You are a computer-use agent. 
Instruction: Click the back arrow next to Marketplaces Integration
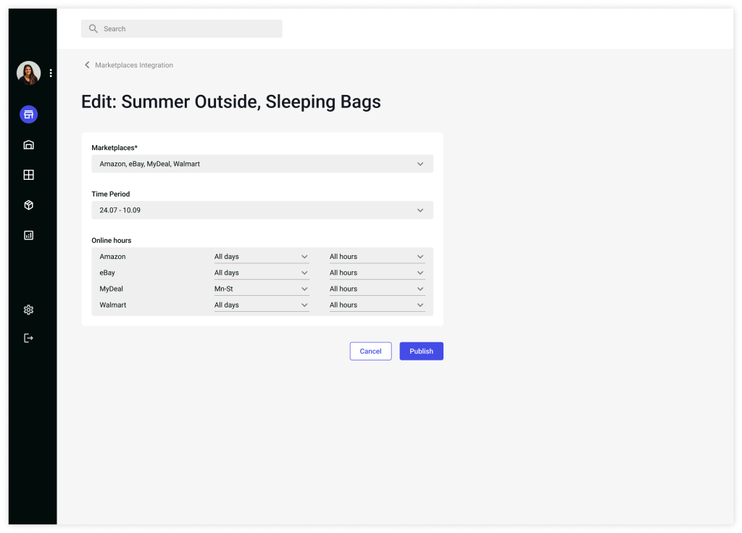pos(87,65)
